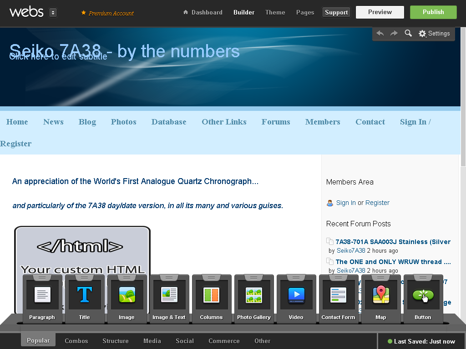Click the Preview button

click(x=380, y=12)
